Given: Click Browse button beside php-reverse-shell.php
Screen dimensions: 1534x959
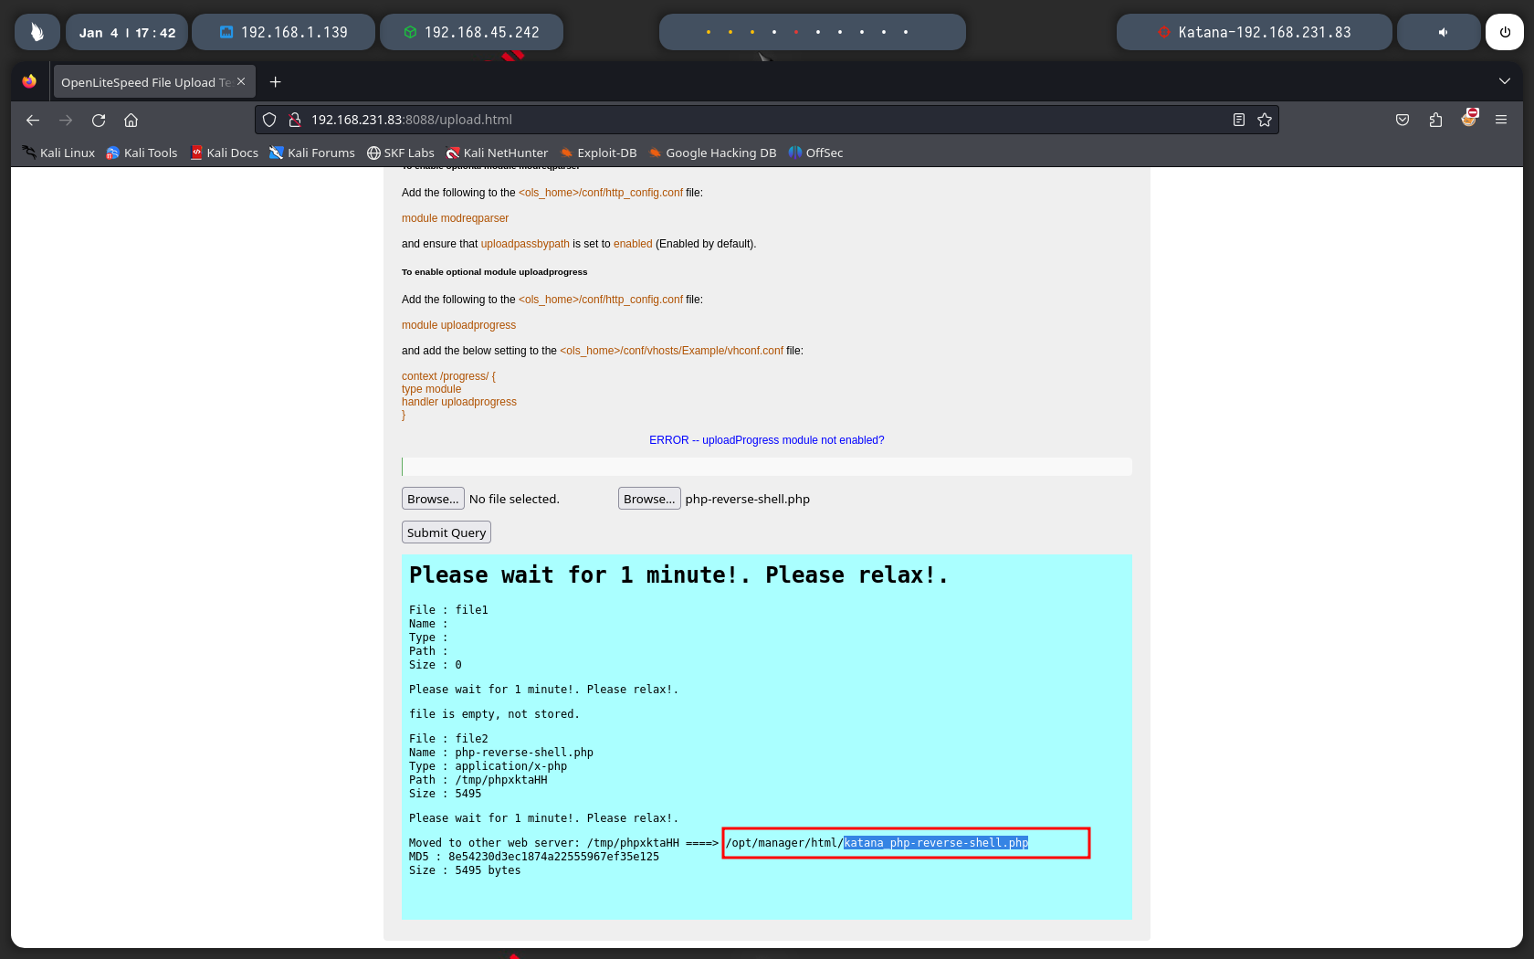Looking at the screenshot, I should (649, 499).
